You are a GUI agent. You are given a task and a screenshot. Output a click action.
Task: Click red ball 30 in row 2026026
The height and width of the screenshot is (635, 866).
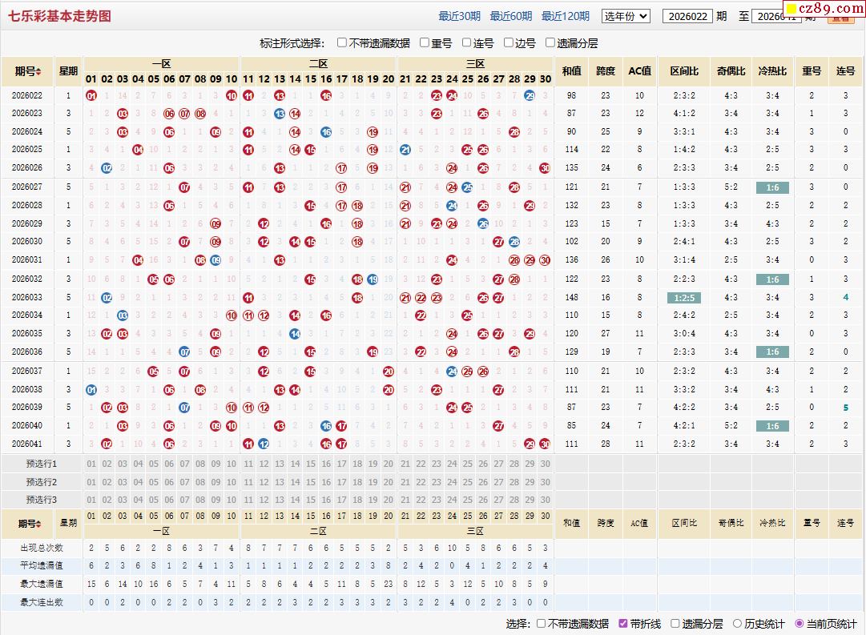tap(545, 168)
